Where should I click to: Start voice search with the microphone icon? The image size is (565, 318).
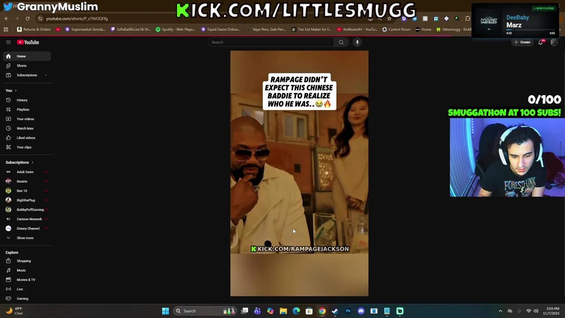point(357,42)
